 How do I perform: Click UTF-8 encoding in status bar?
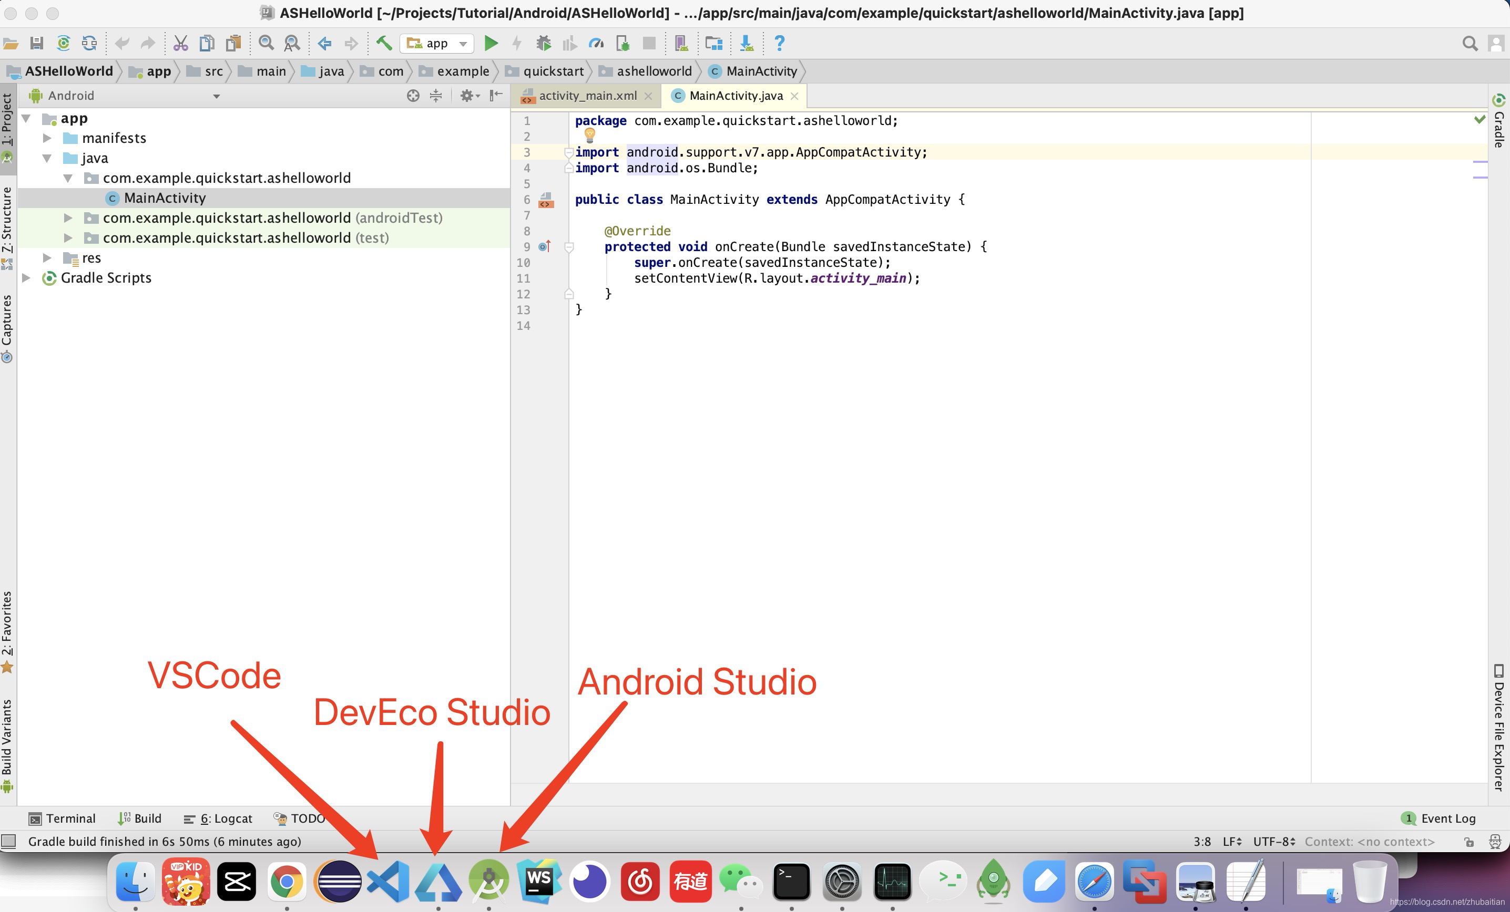[x=1274, y=842]
